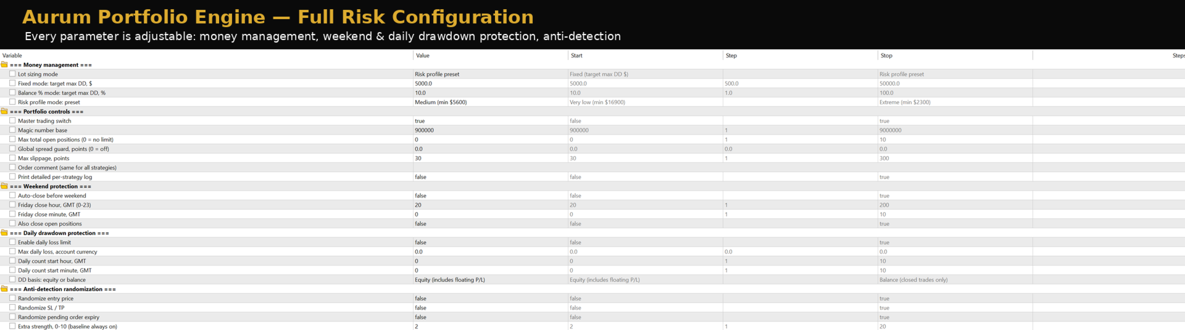
Task: Edit Balance % mode value 10.0
Action: [x=491, y=93]
